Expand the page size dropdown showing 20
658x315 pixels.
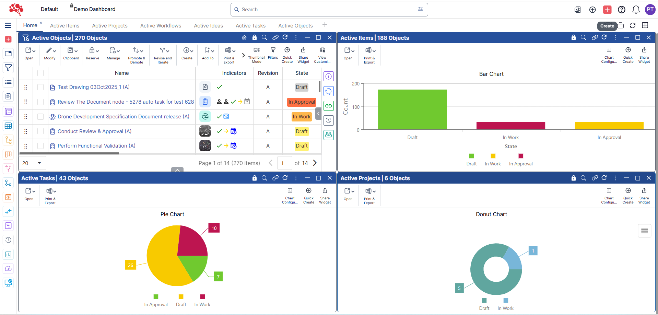[x=39, y=163]
